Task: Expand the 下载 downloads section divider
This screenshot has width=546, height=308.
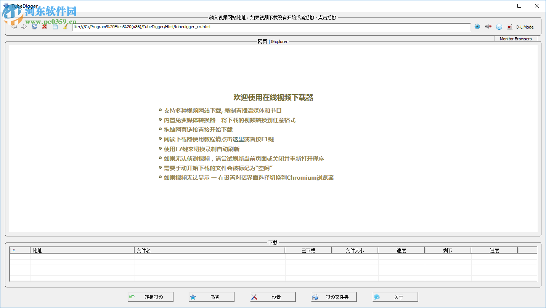Action: coord(273,242)
